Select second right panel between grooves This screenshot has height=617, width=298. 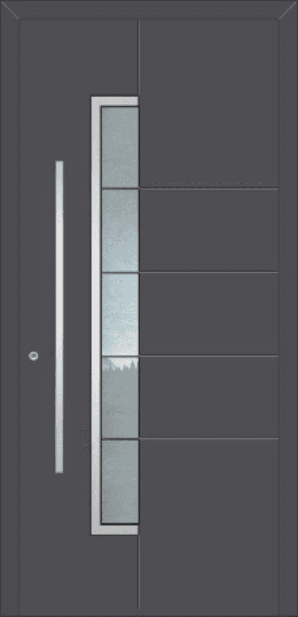(209, 231)
